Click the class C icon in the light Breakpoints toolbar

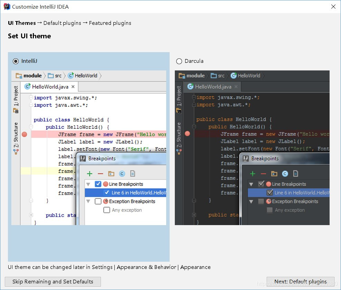pyautogui.click(x=122, y=173)
